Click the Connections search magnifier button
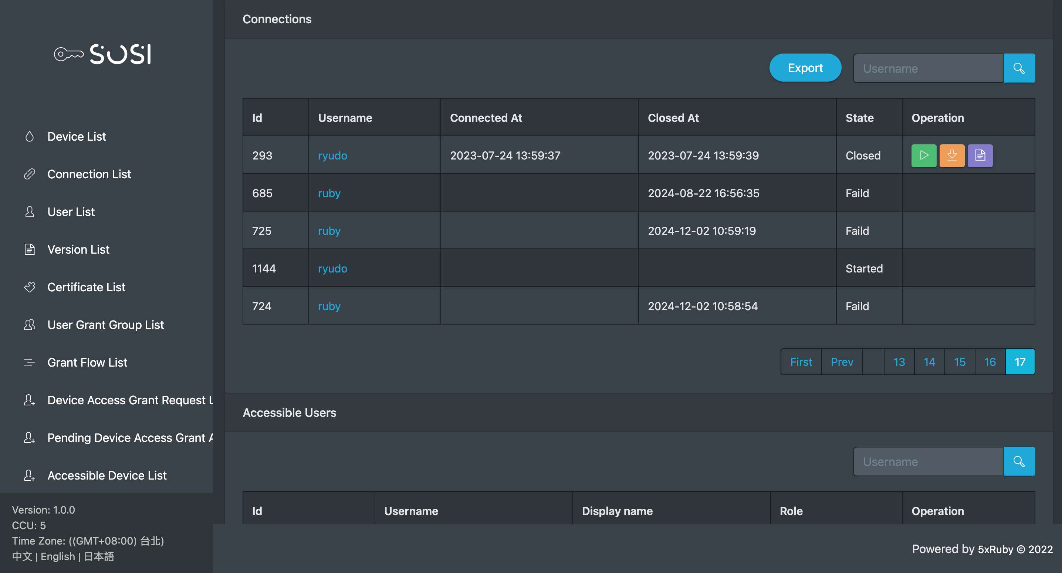 pyautogui.click(x=1019, y=68)
